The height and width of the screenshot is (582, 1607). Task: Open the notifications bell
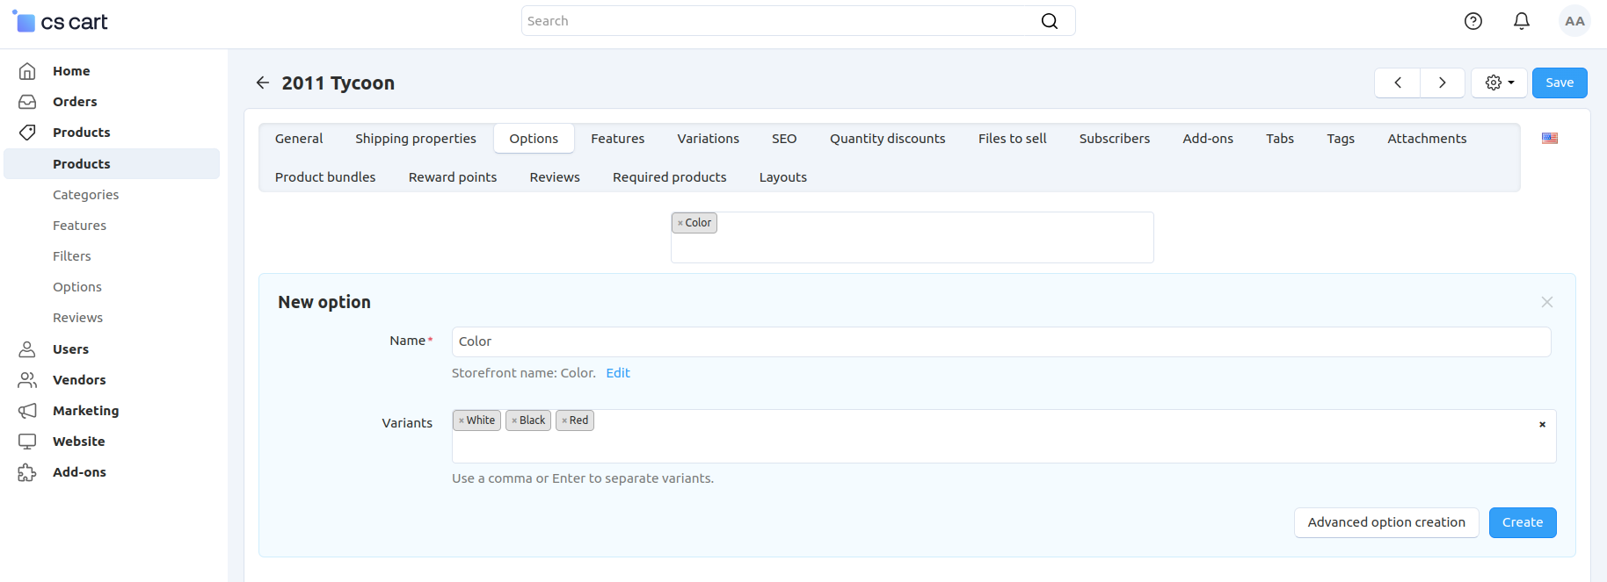point(1522,21)
